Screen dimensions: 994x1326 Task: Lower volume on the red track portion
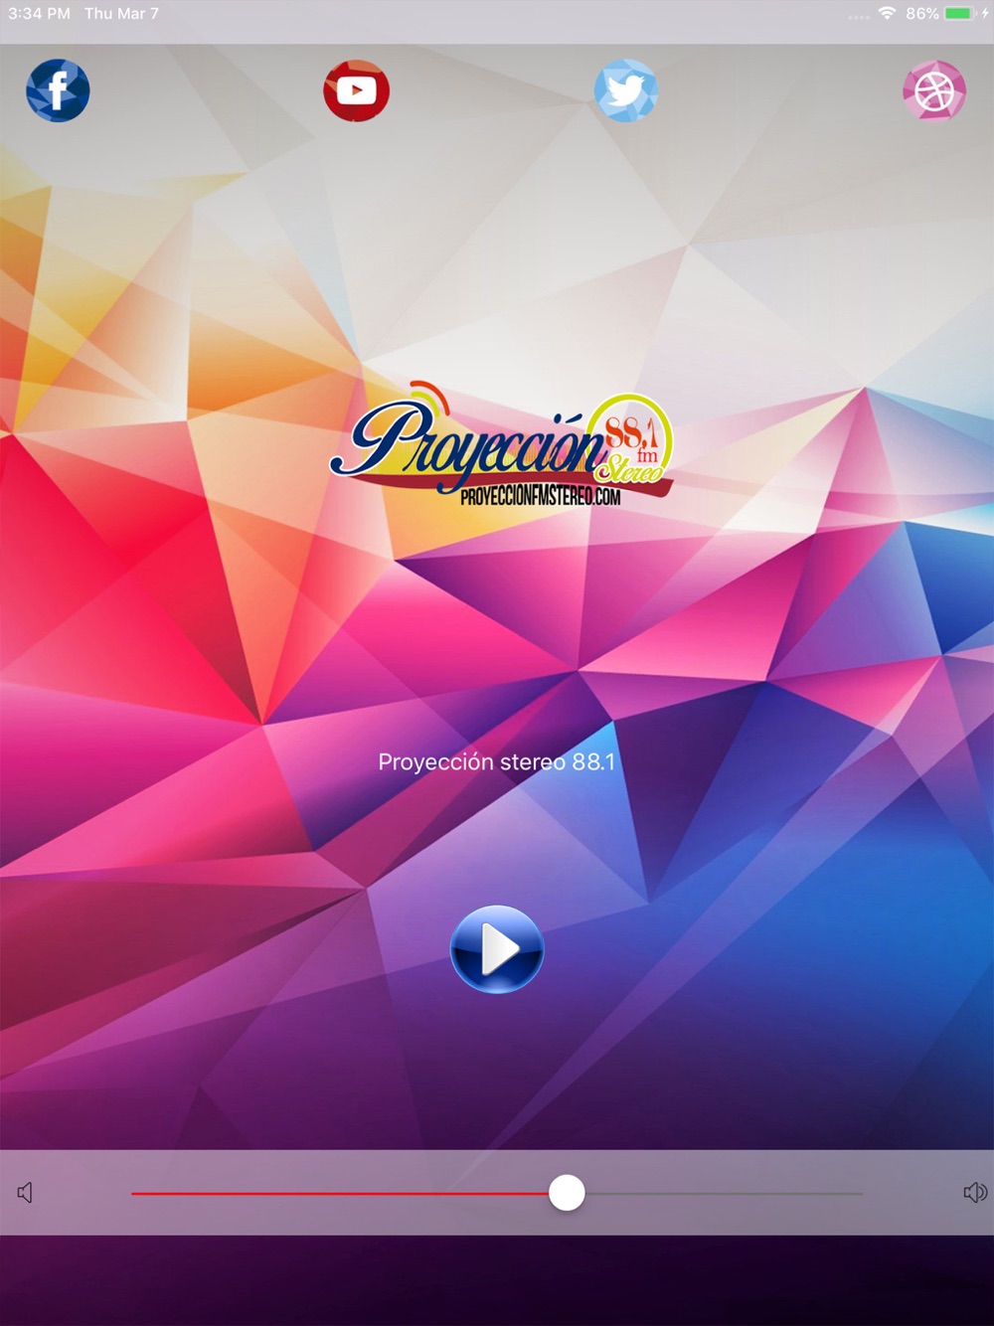pos(340,1193)
